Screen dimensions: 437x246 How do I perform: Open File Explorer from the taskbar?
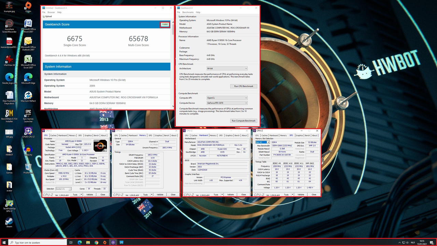click(88, 243)
